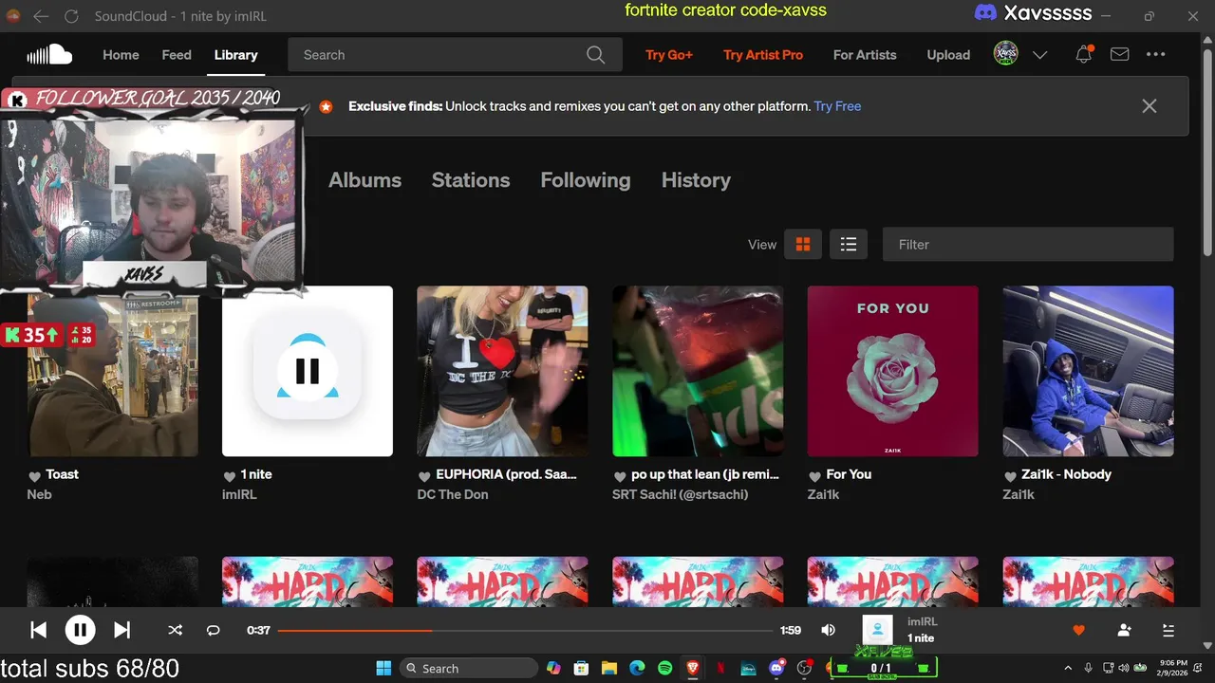
Task: Click the Try Free link
Action: point(837,106)
